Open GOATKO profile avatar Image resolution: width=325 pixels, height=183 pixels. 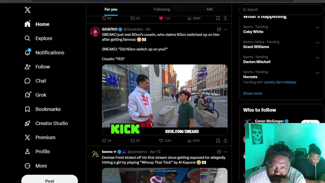95,32
